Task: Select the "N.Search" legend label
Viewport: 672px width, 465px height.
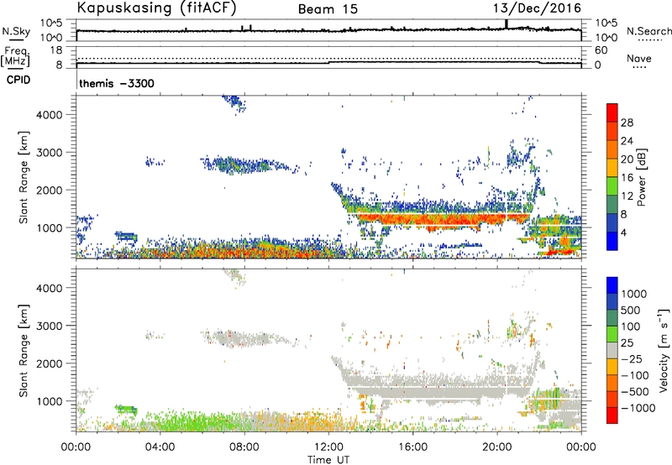Action: coord(648,31)
